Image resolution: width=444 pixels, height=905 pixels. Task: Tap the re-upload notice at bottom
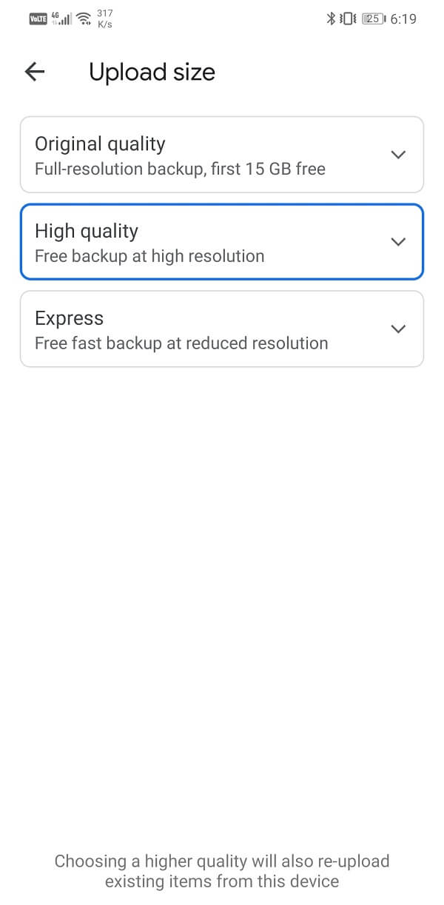[x=222, y=871]
